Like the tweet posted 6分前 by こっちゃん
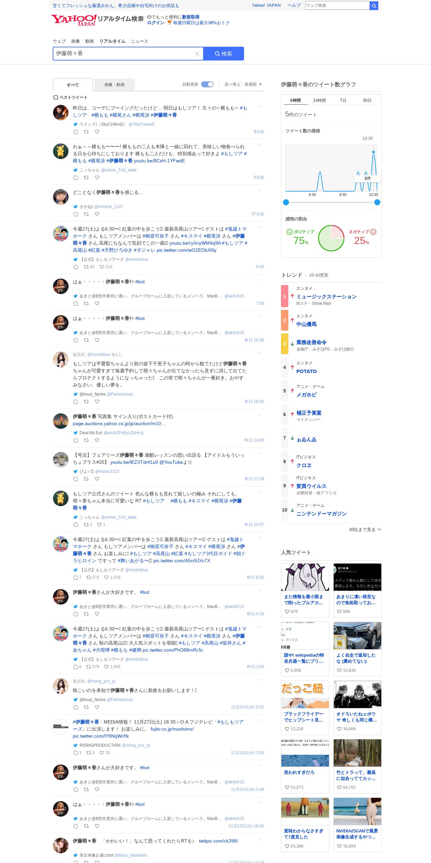This screenshot has height=863, width=431. point(97,177)
